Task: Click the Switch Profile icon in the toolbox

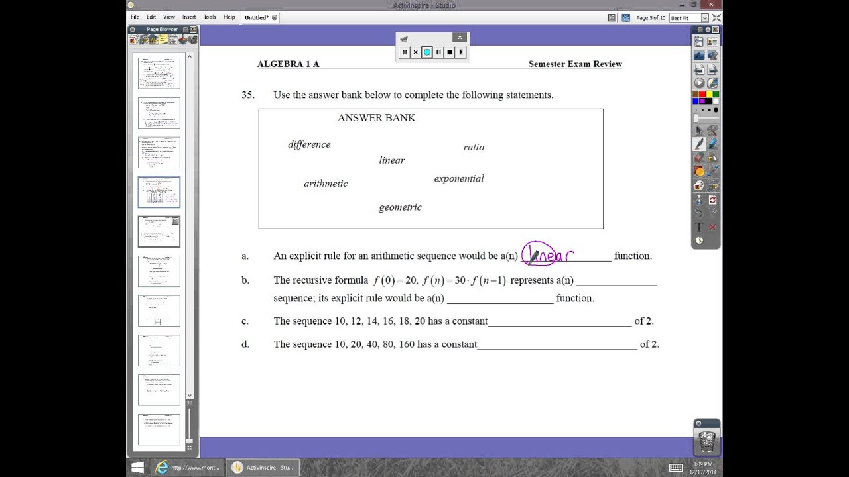Action: point(713,40)
